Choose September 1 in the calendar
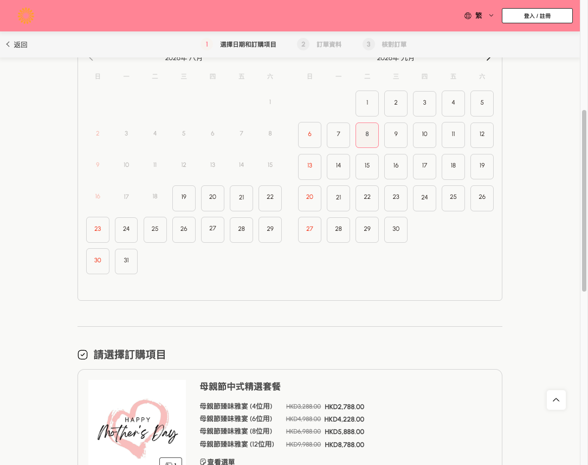This screenshot has height=465, width=588. (x=367, y=104)
